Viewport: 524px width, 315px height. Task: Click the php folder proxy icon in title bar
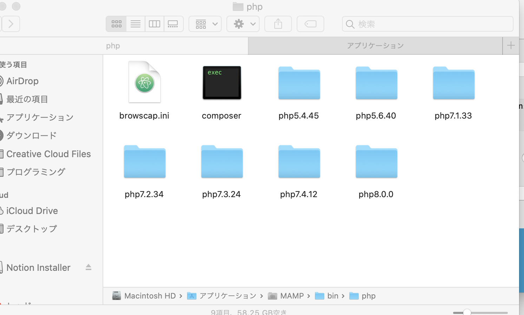point(238,7)
